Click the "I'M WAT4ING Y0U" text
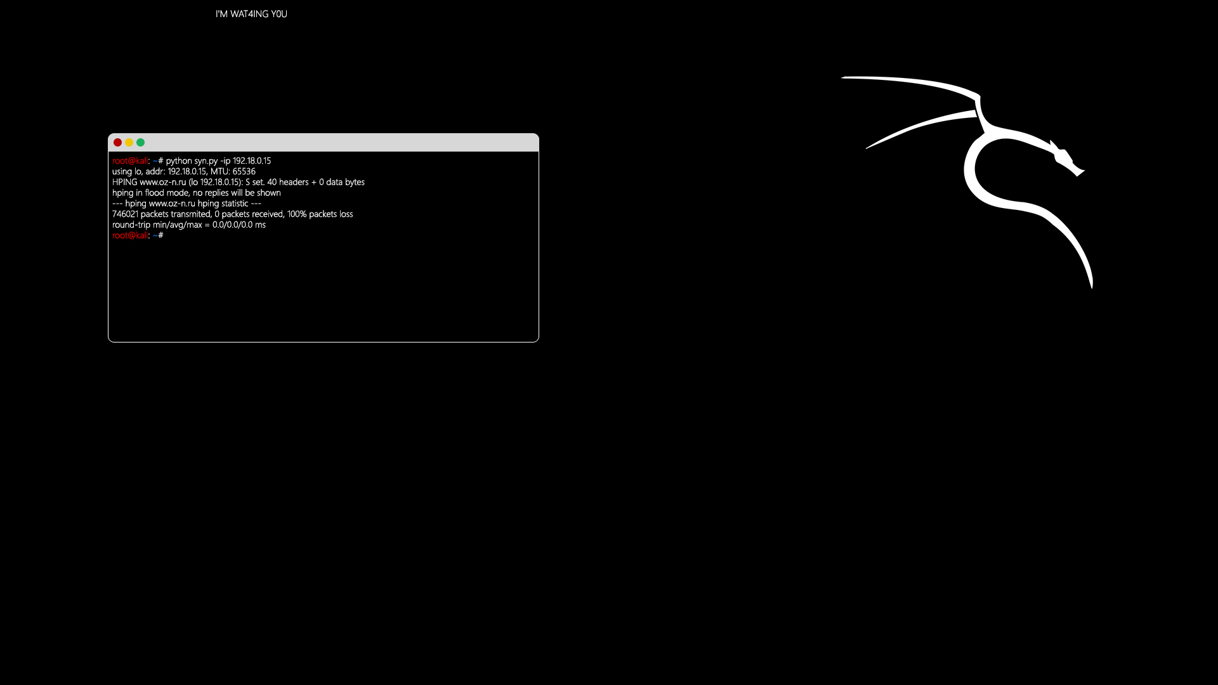This screenshot has height=685, width=1218. pos(251,14)
